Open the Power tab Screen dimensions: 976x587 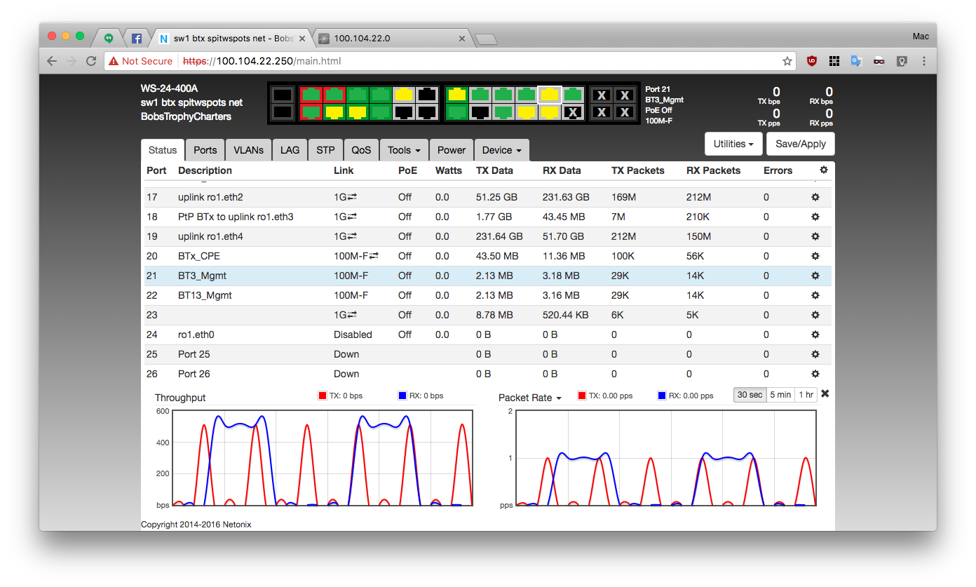tap(451, 150)
